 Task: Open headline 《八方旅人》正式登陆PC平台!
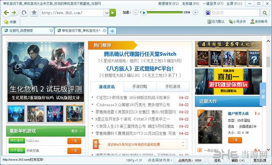(140, 69)
